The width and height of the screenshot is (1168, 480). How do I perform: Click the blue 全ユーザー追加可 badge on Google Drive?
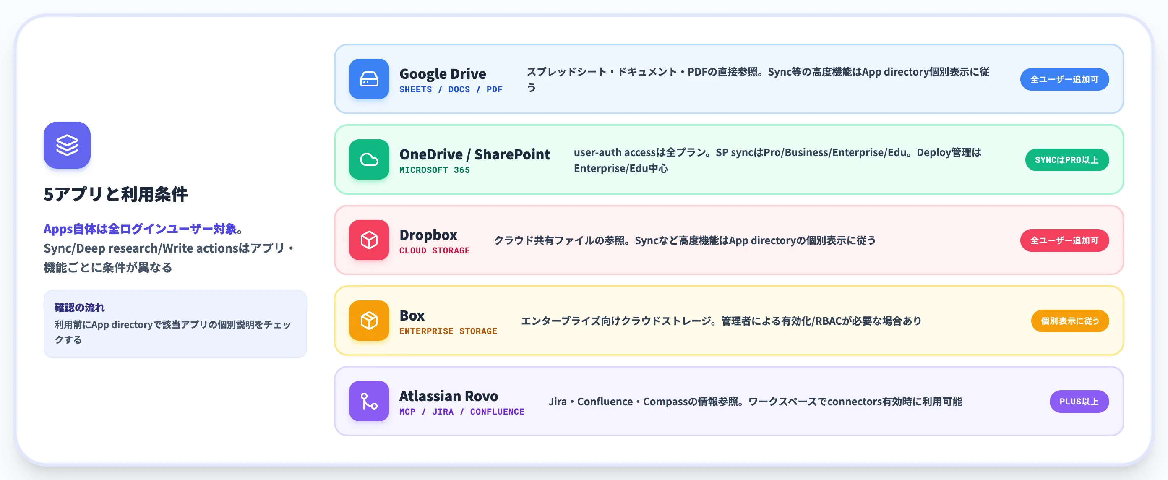tap(1064, 79)
